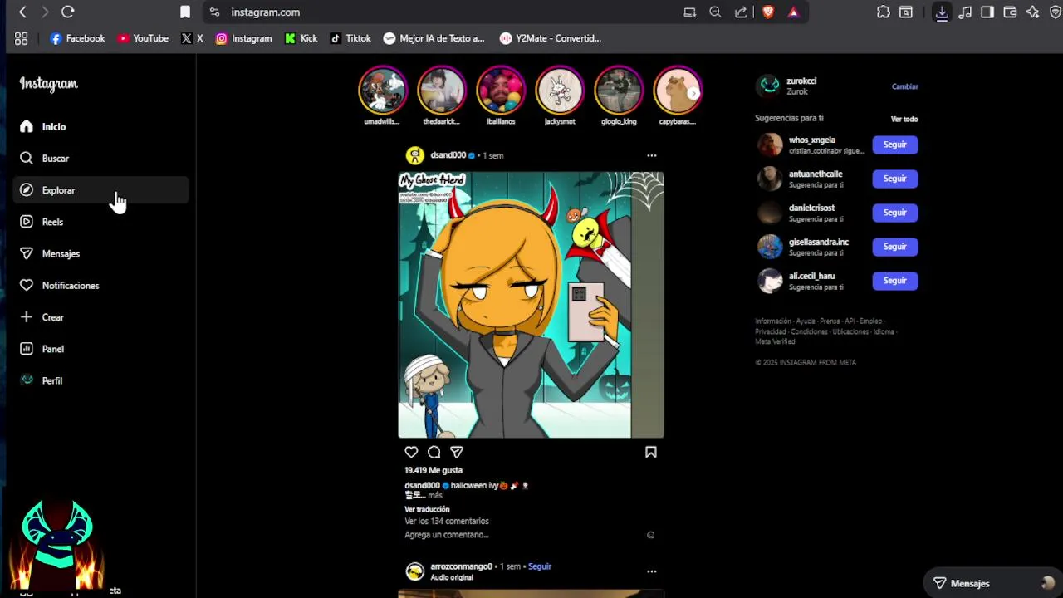Open YouTube bookmark
Screen dimensions: 1063x598
point(143,38)
